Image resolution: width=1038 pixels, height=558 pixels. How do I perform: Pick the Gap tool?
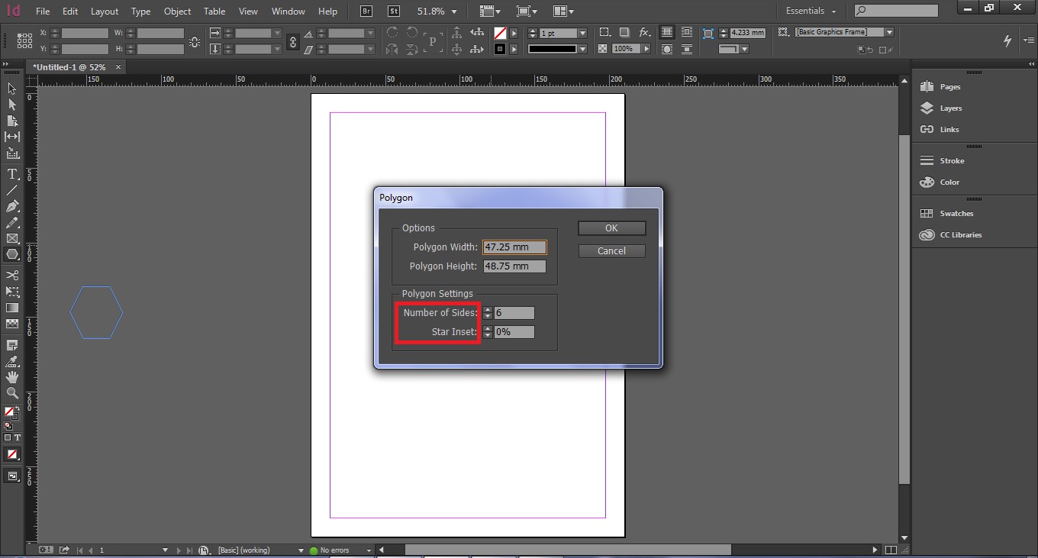pyautogui.click(x=12, y=137)
